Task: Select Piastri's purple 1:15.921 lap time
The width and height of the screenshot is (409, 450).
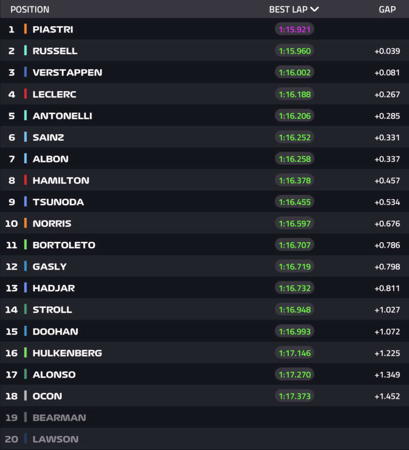Action: tap(295, 29)
